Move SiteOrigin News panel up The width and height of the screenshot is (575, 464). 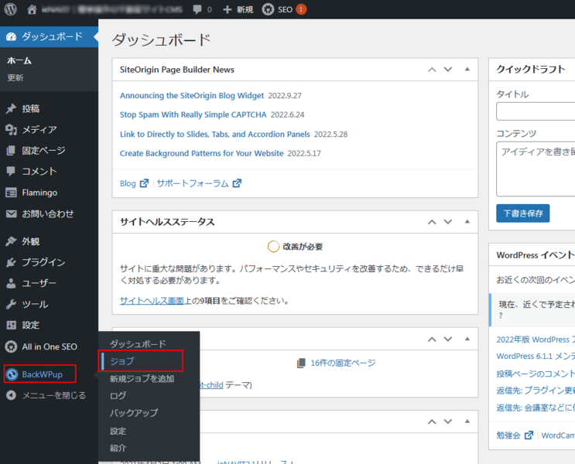coord(432,70)
